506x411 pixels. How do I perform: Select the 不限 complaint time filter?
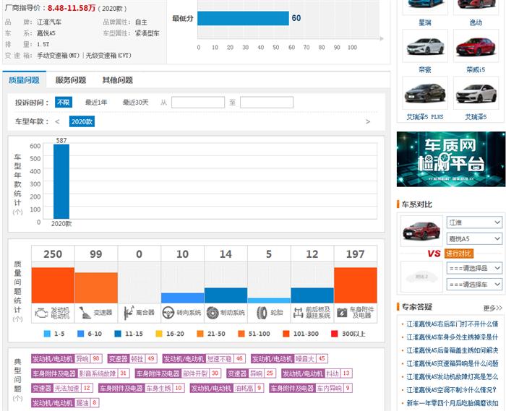[64, 103]
